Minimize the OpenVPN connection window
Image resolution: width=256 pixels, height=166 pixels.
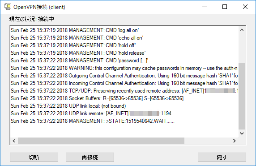(x=205, y=7)
